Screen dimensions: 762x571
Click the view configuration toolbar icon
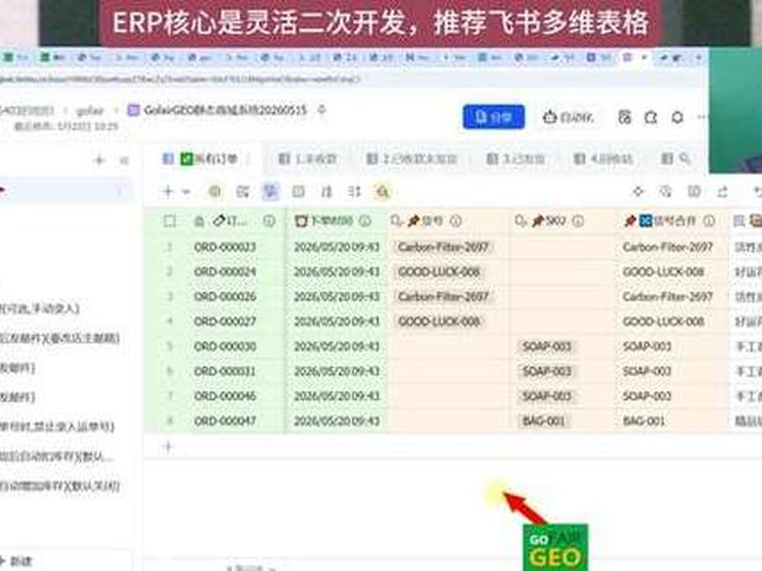243,192
